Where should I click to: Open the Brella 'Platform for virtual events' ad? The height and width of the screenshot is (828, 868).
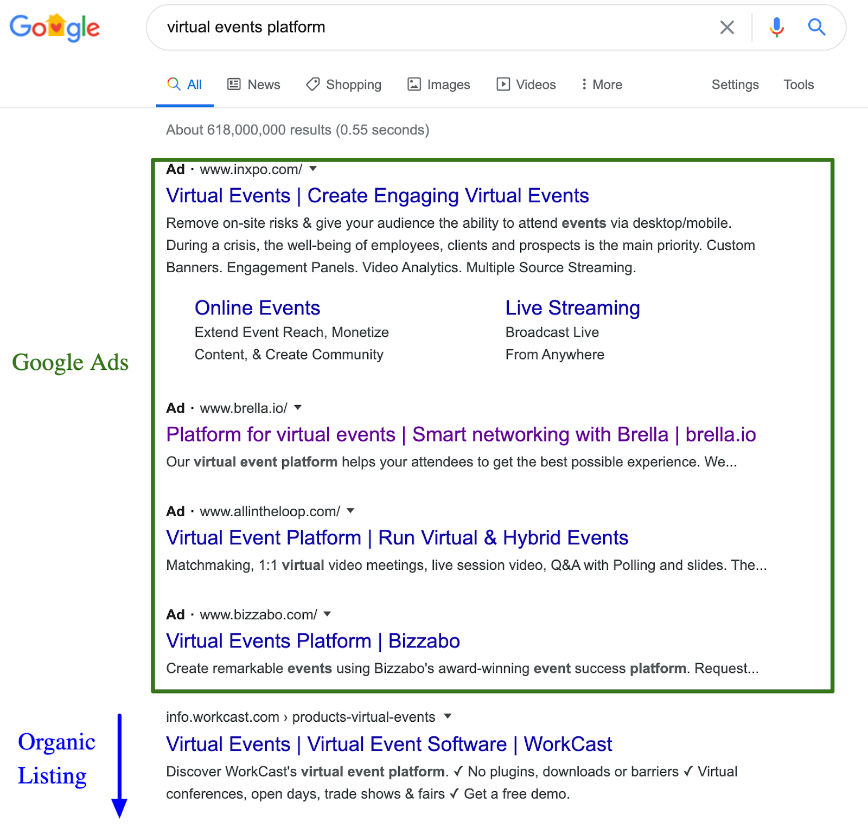tap(461, 435)
